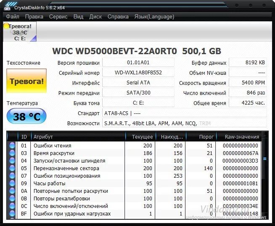Select the Повторные попытки раскрутки row
Screen dimensions: 275x226
pos(134,191)
